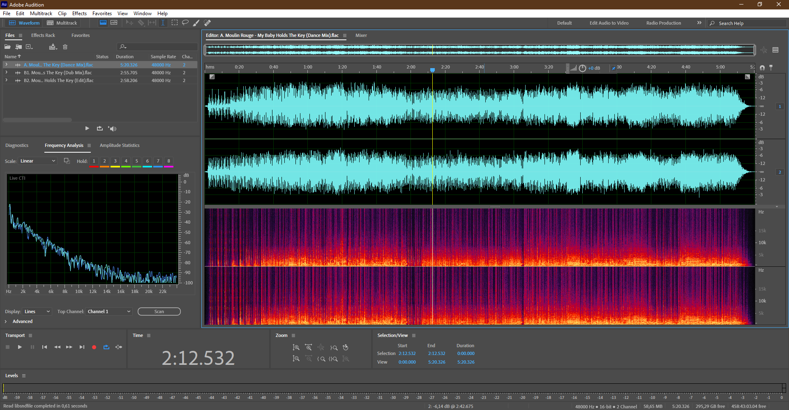
Task: Expand workspace overflow chevrons
Action: tap(699, 23)
